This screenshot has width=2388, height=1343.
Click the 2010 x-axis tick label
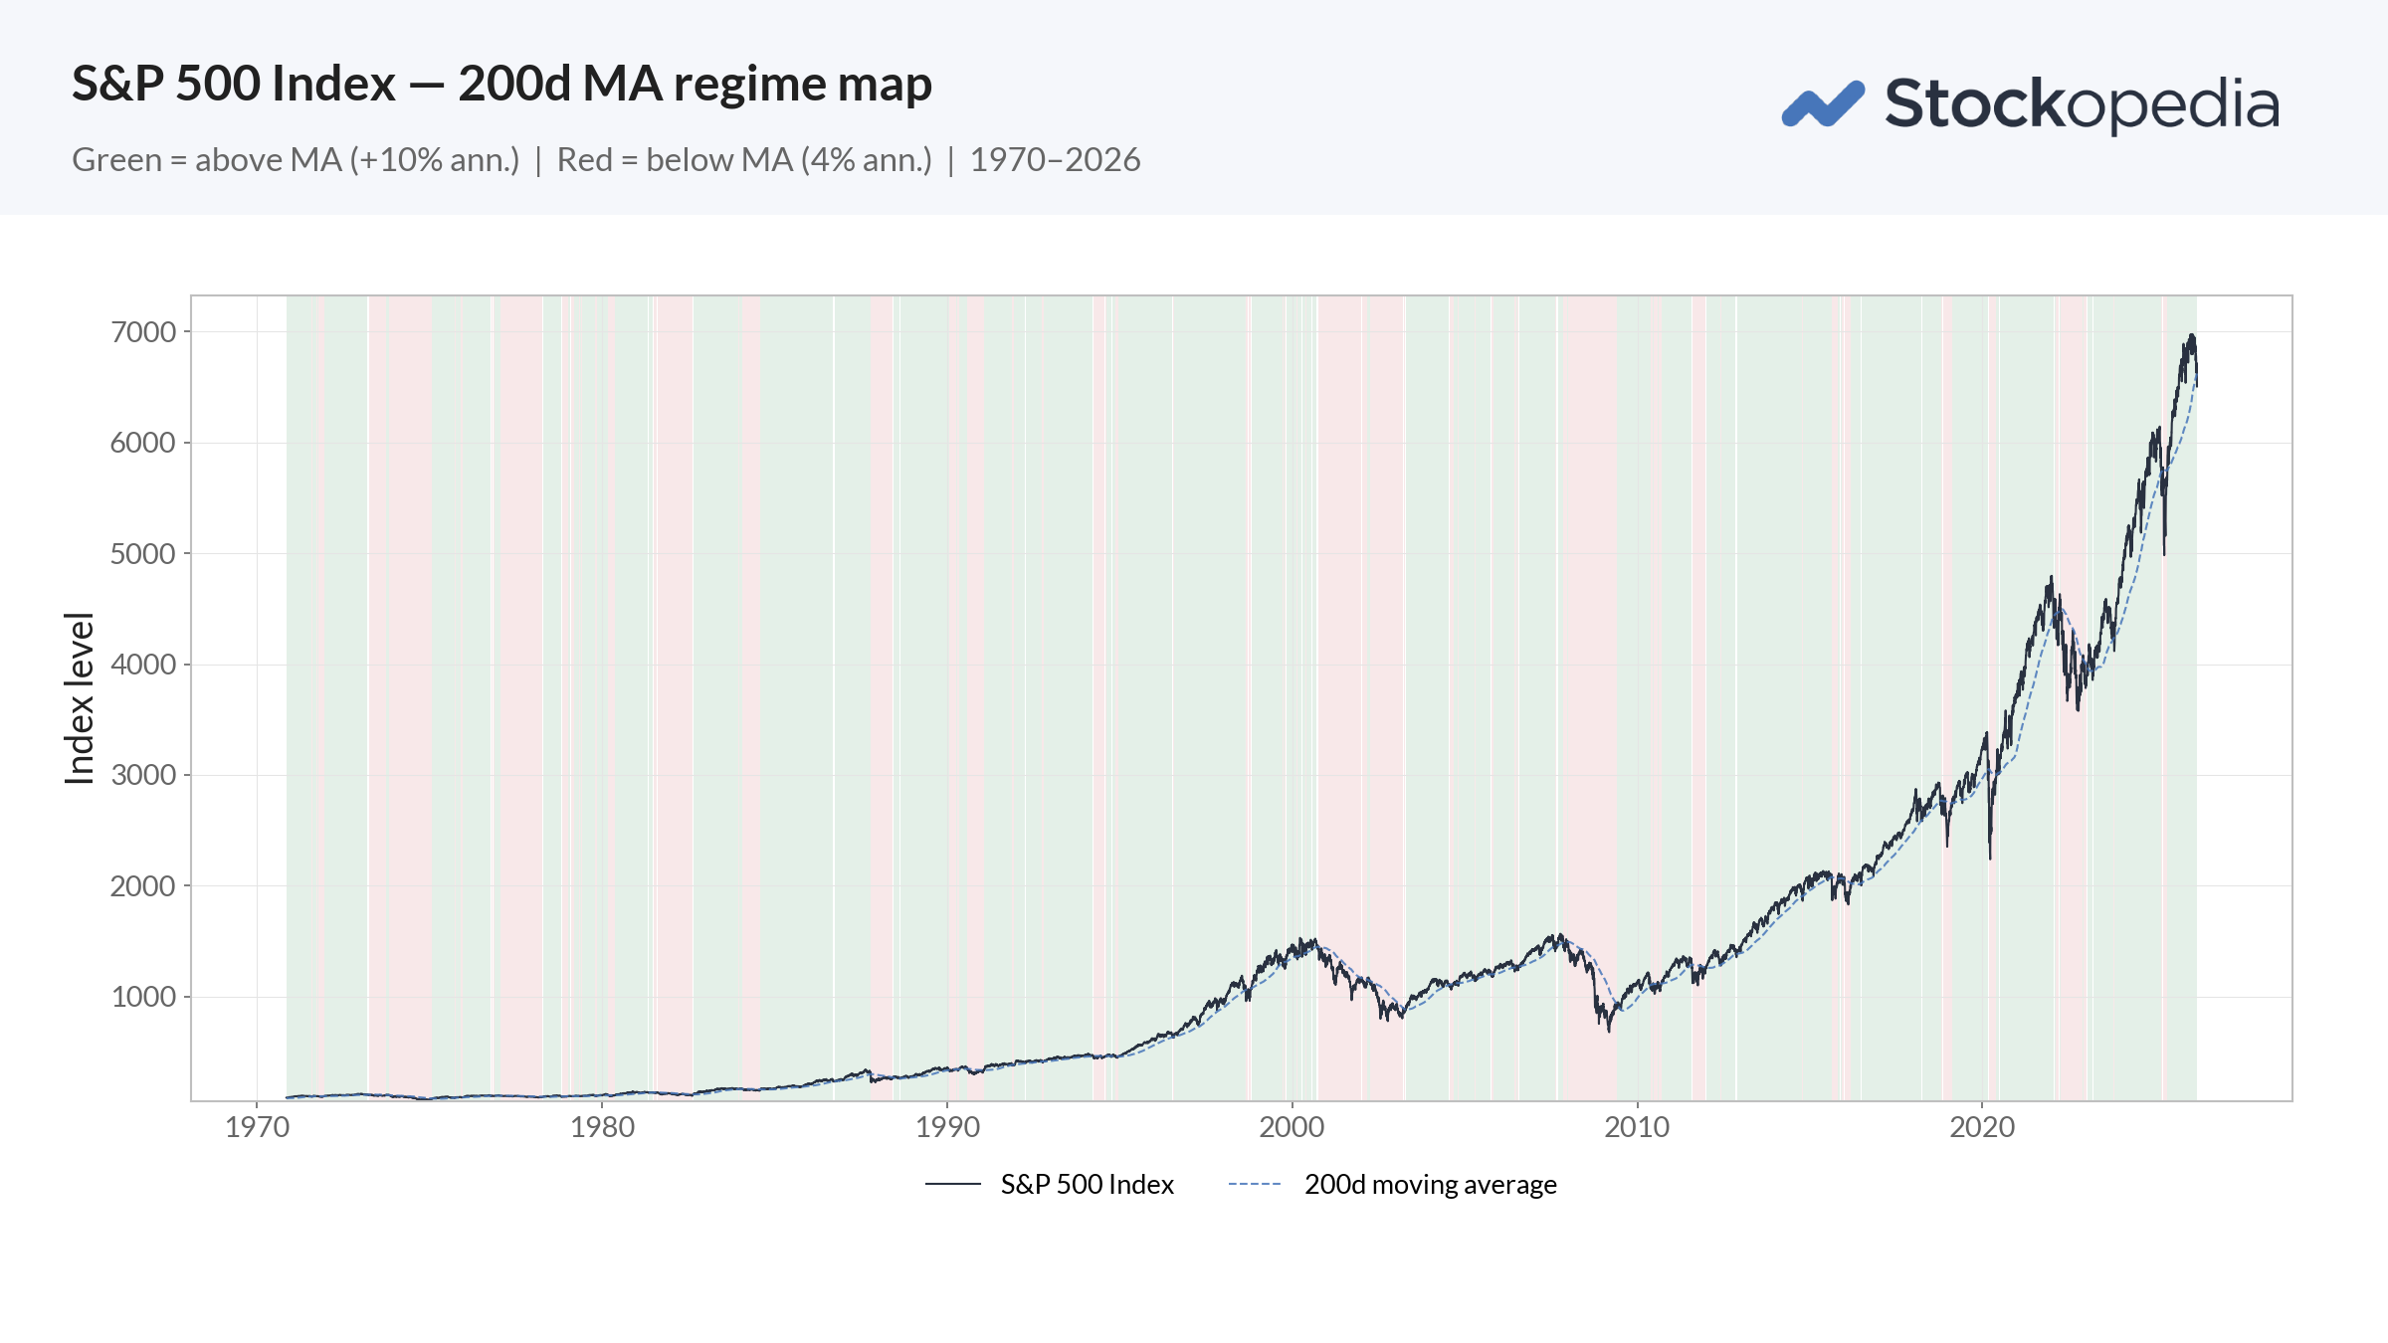[x=1637, y=1127]
